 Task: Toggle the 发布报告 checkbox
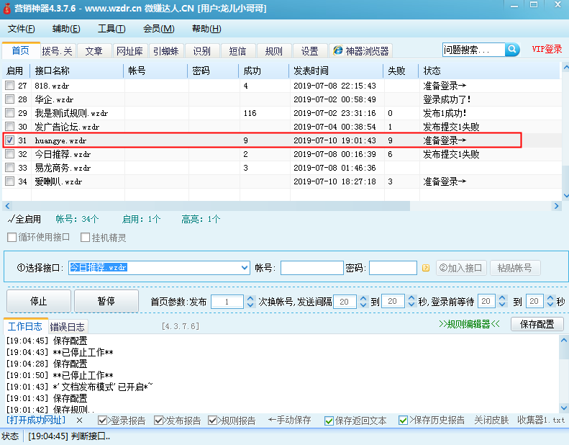[x=158, y=421]
